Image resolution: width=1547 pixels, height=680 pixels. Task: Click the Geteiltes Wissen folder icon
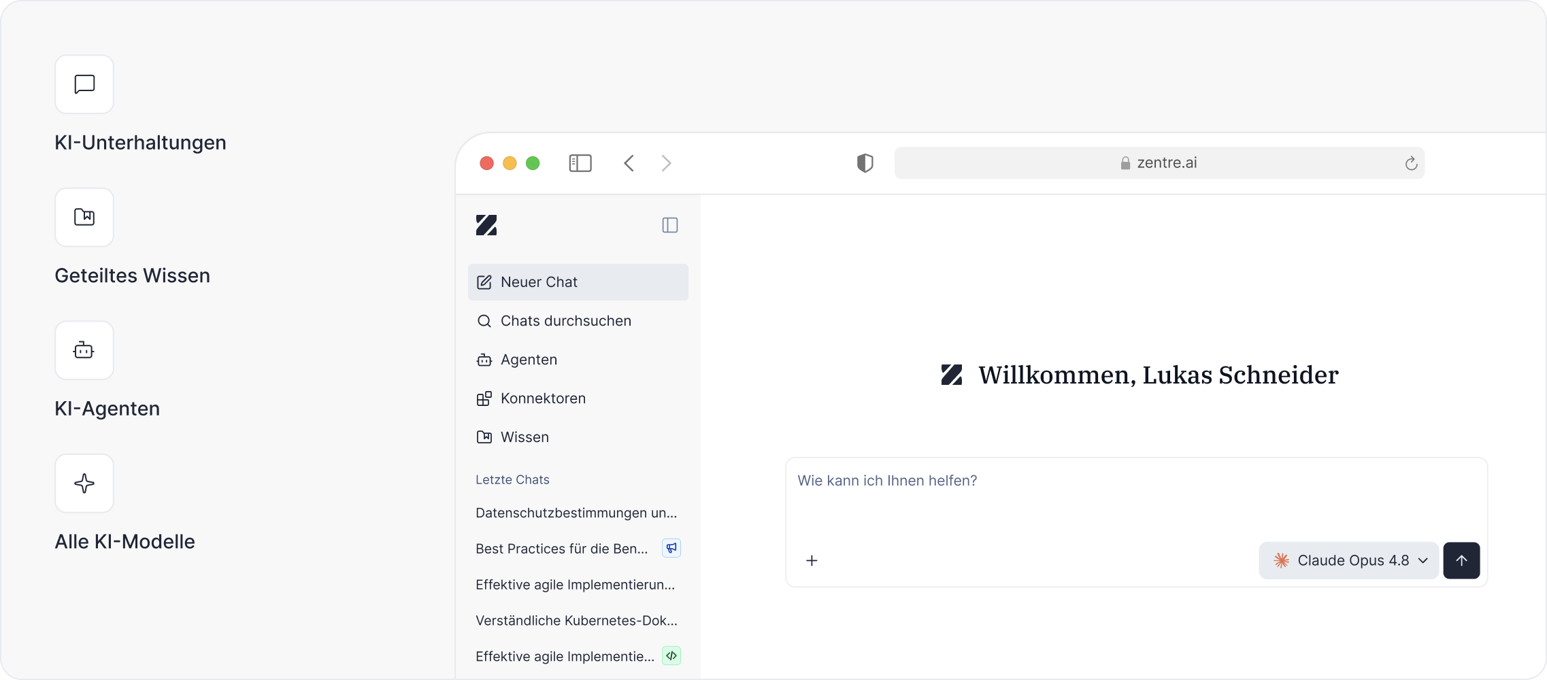tap(84, 217)
